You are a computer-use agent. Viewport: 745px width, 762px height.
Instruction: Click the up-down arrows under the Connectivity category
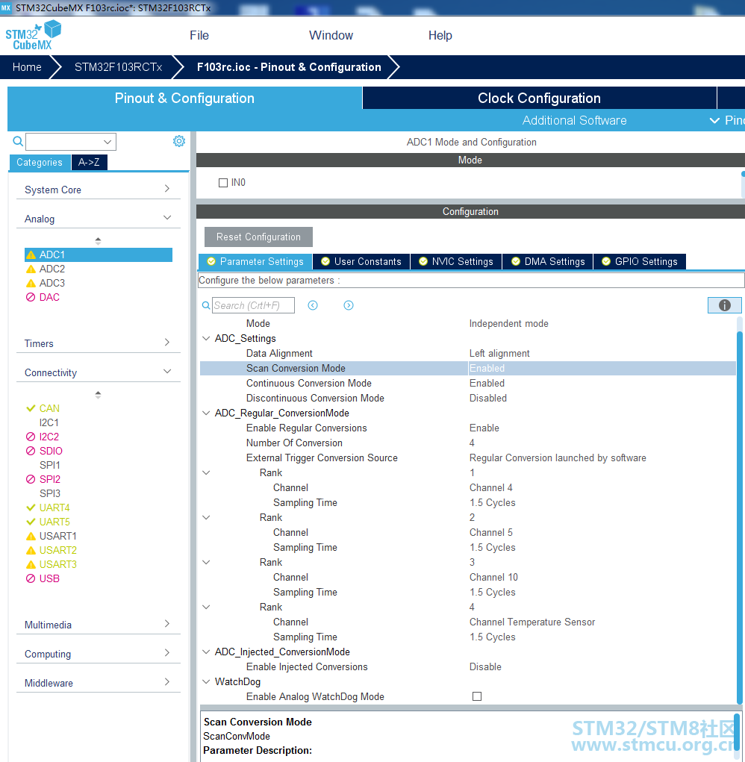pos(99,395)
